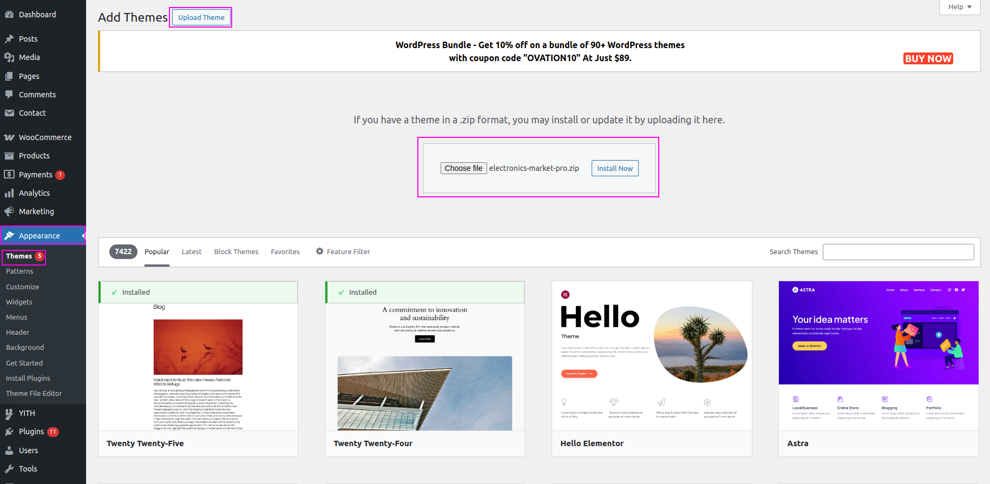Open Install Plugins submenu item
The width and height of the screenshot is (990, 484).
[28, 379]
